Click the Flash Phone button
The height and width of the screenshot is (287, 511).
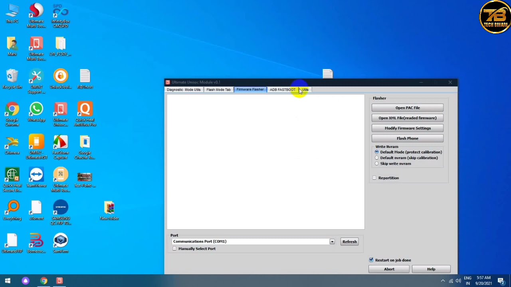[408, 138]
